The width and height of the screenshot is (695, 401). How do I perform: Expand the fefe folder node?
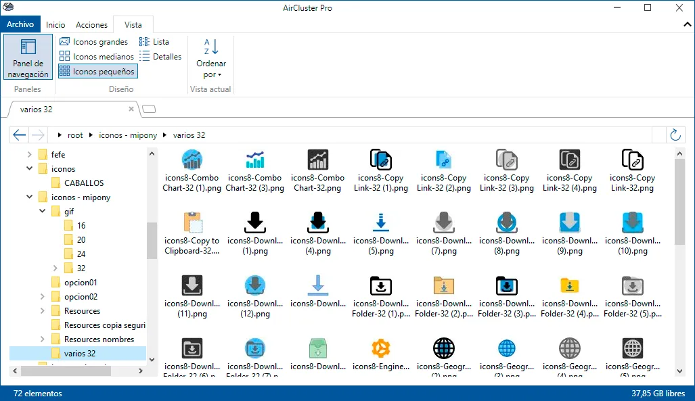pyautogui.click(x=29, y=155)
